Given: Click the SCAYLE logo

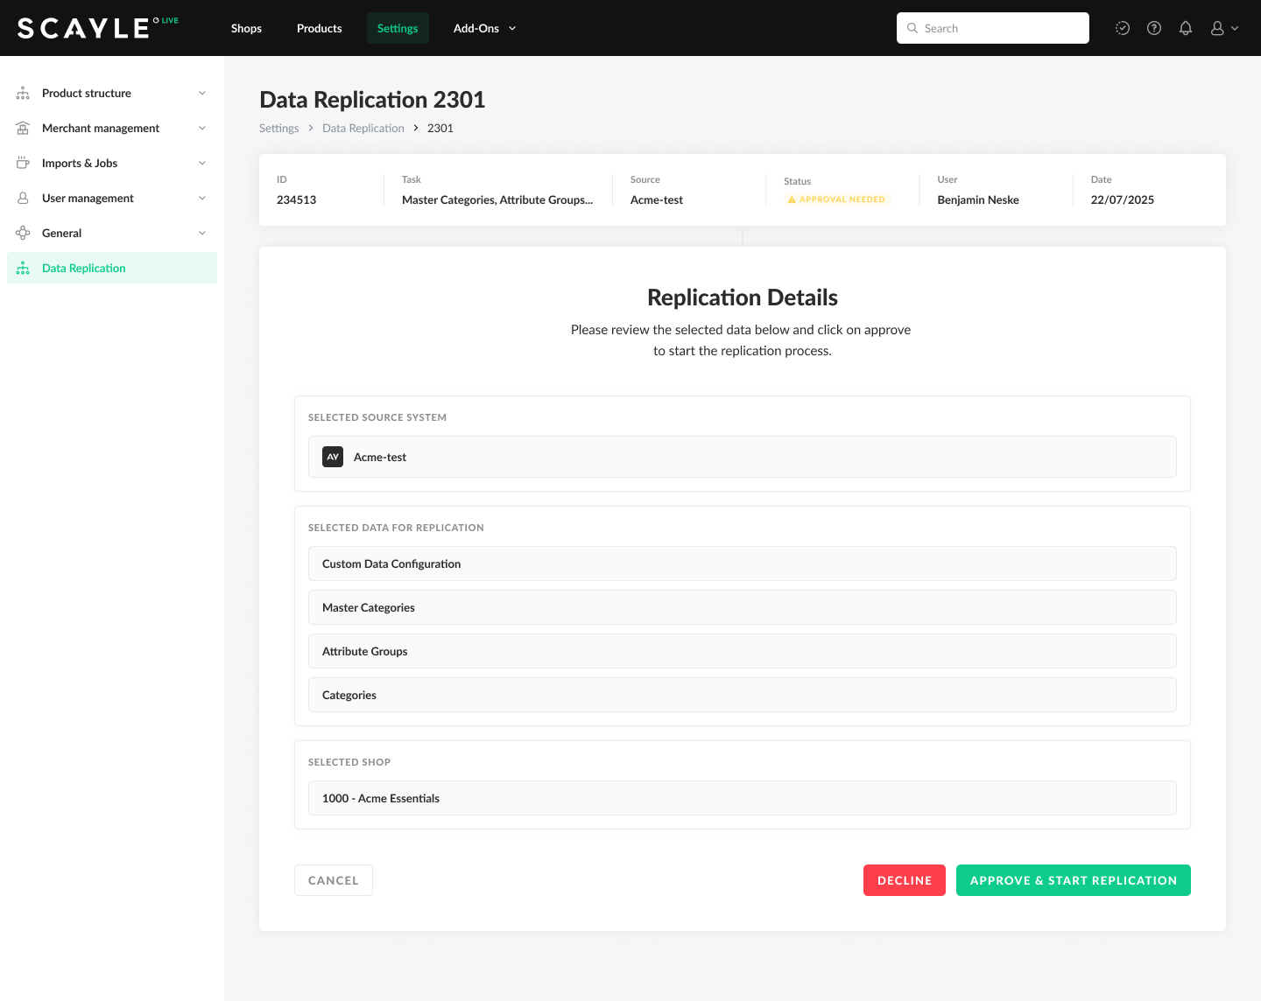Looking at the screenshot, I should pyautogui.click(x=85, y=28).
